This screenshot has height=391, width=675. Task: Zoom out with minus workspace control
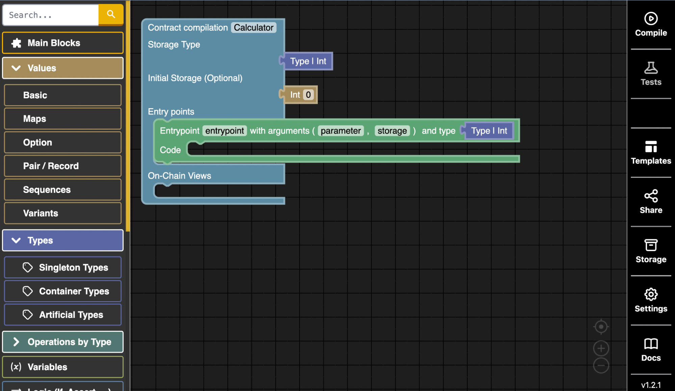click(601, 365)
